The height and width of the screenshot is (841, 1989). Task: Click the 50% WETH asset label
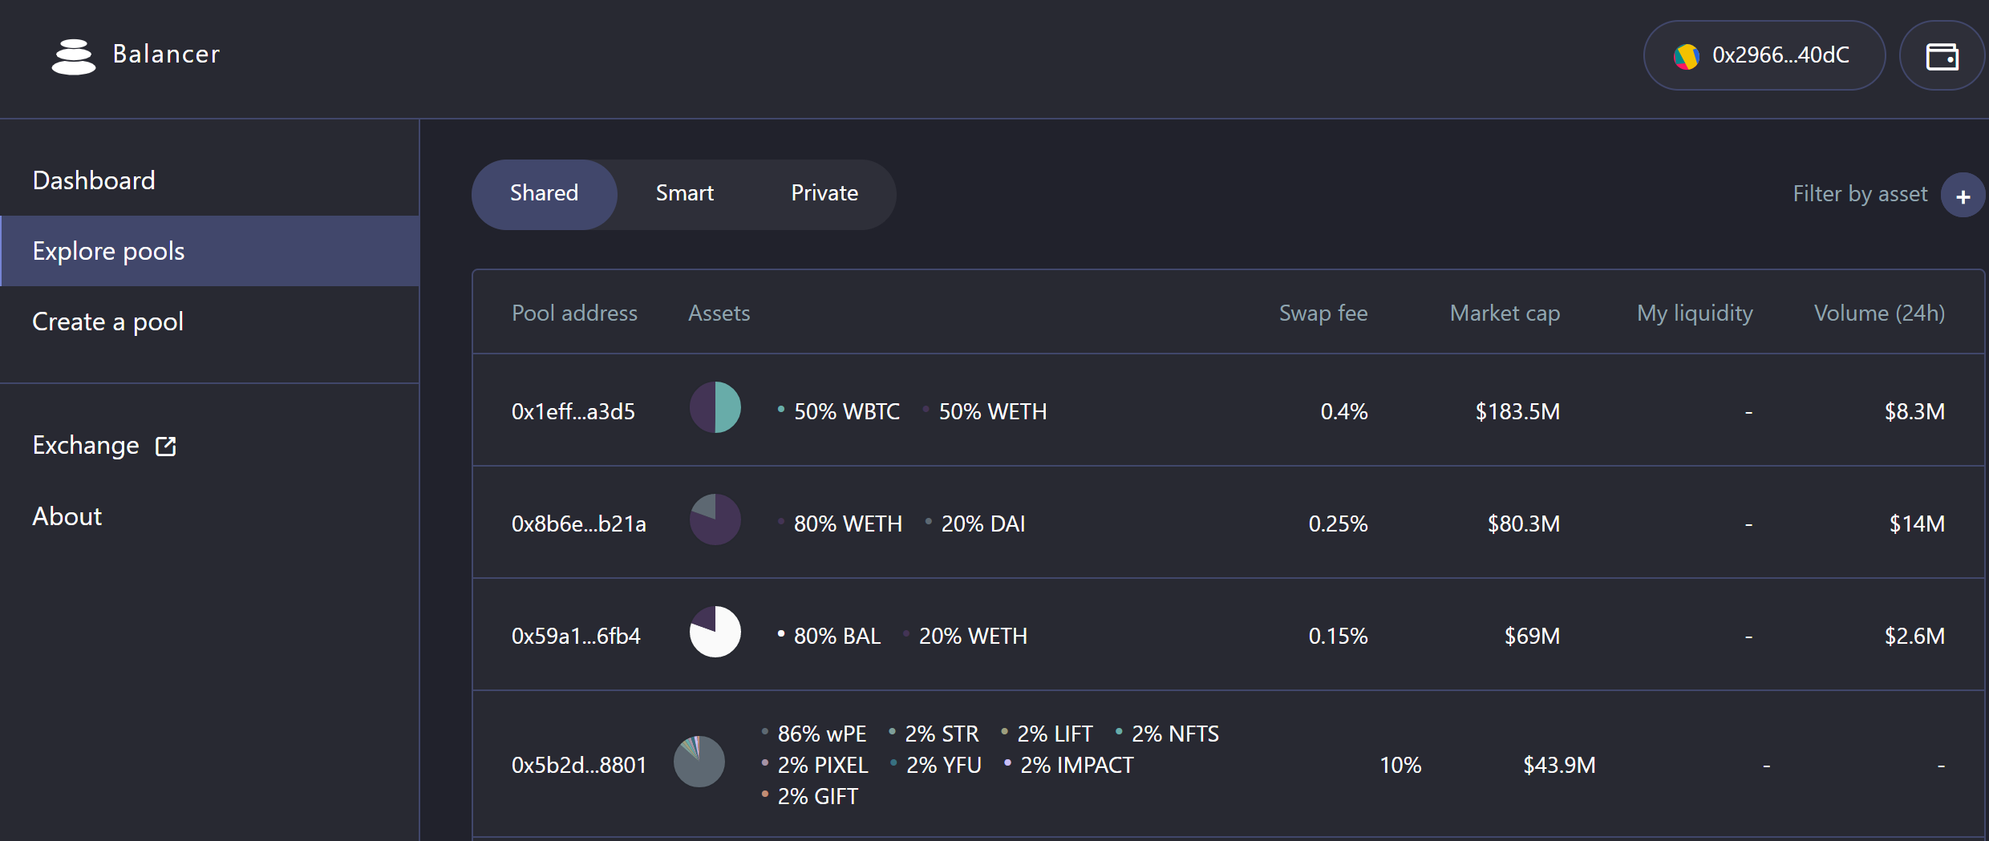993,411
